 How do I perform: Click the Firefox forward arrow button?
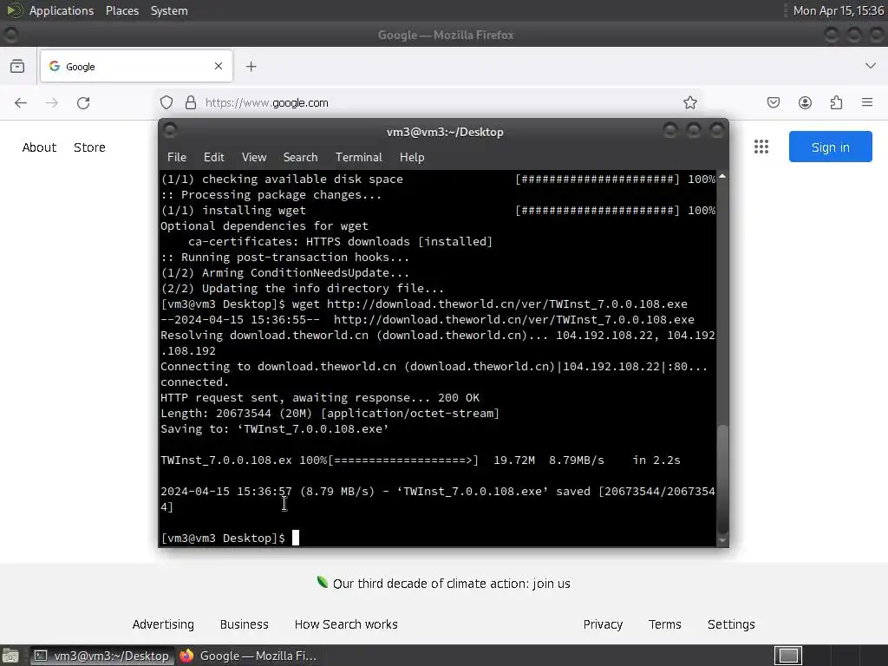51,102
